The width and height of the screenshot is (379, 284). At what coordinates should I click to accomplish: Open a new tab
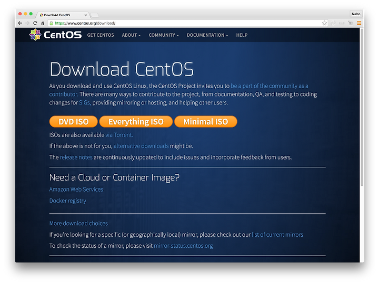pyautogui.click(x=94, y=15)
